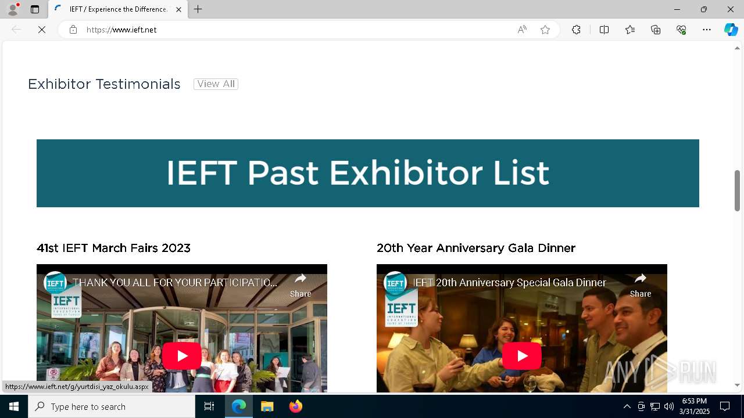Screen dimensions: 744x418
Task: Open the Favorites list icon
Action: click(x=630, y=30)
